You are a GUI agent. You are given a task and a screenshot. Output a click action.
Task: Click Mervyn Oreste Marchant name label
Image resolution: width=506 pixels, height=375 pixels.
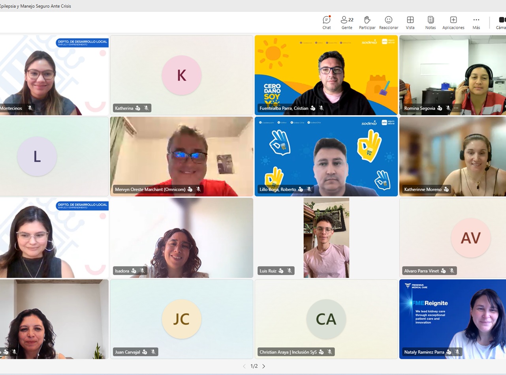click(150, 189)
